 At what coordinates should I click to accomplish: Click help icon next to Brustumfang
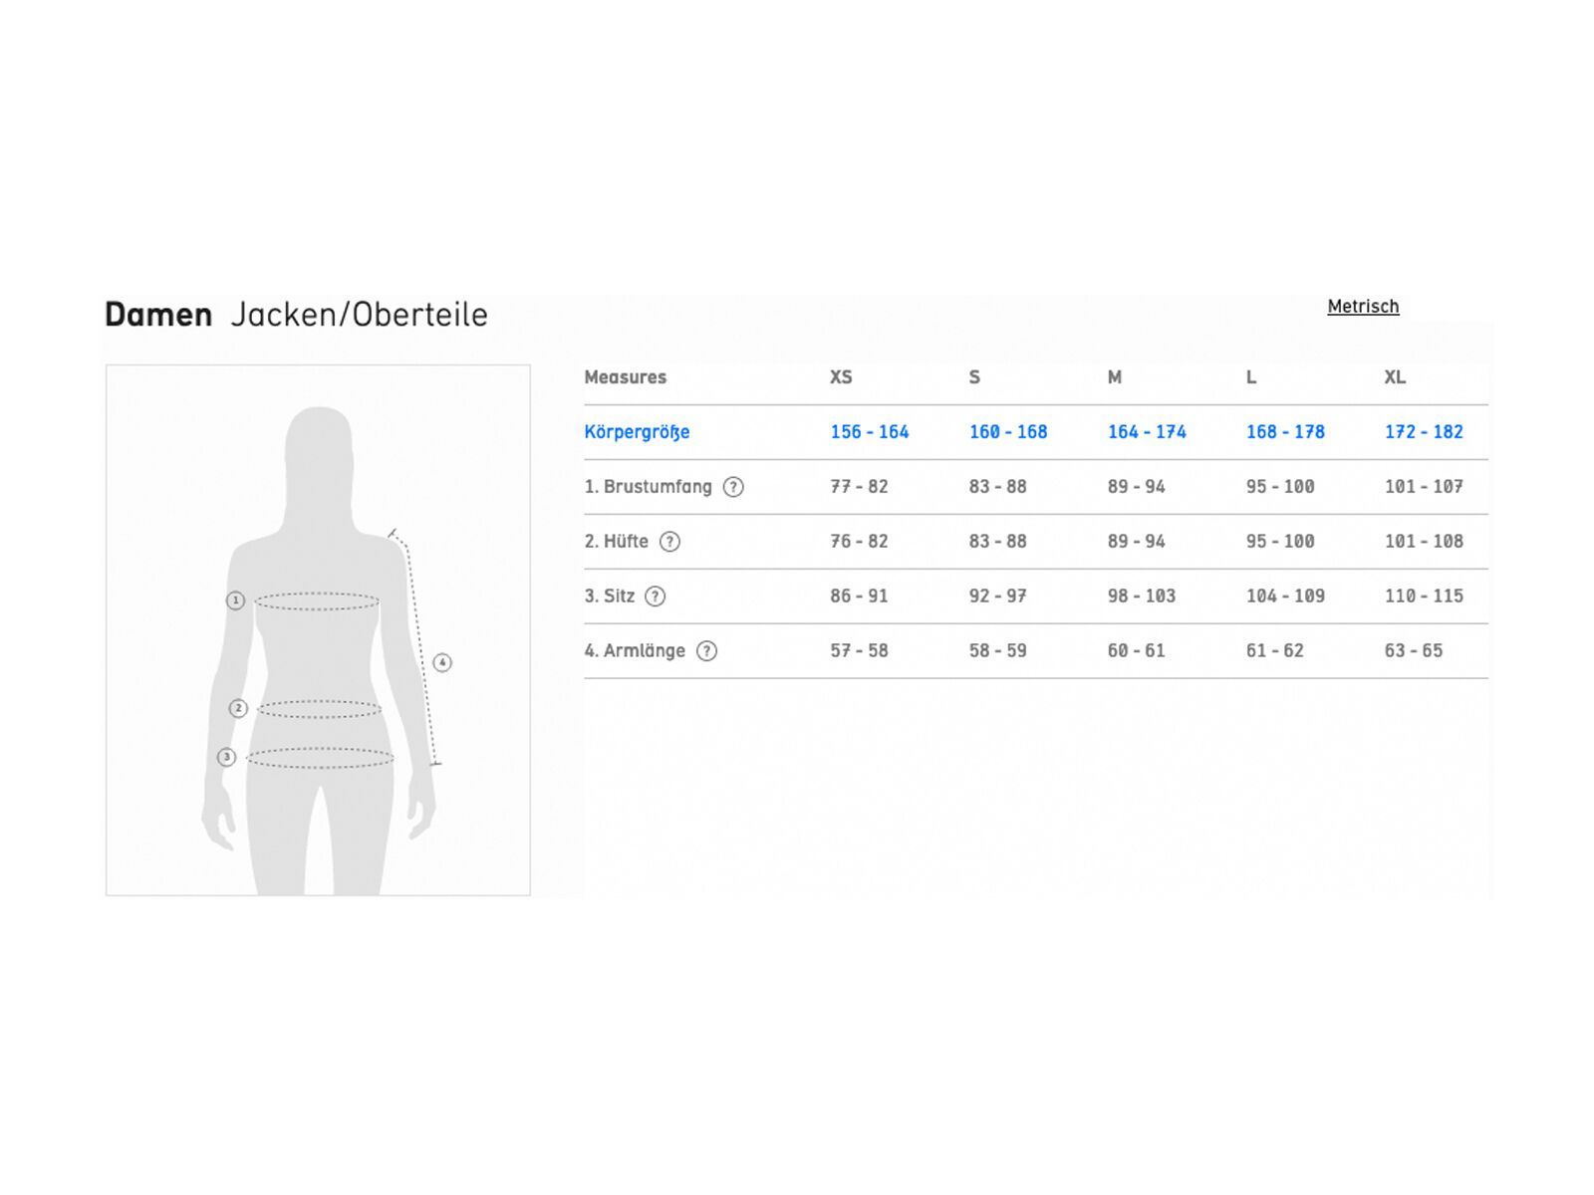(733, 487)
